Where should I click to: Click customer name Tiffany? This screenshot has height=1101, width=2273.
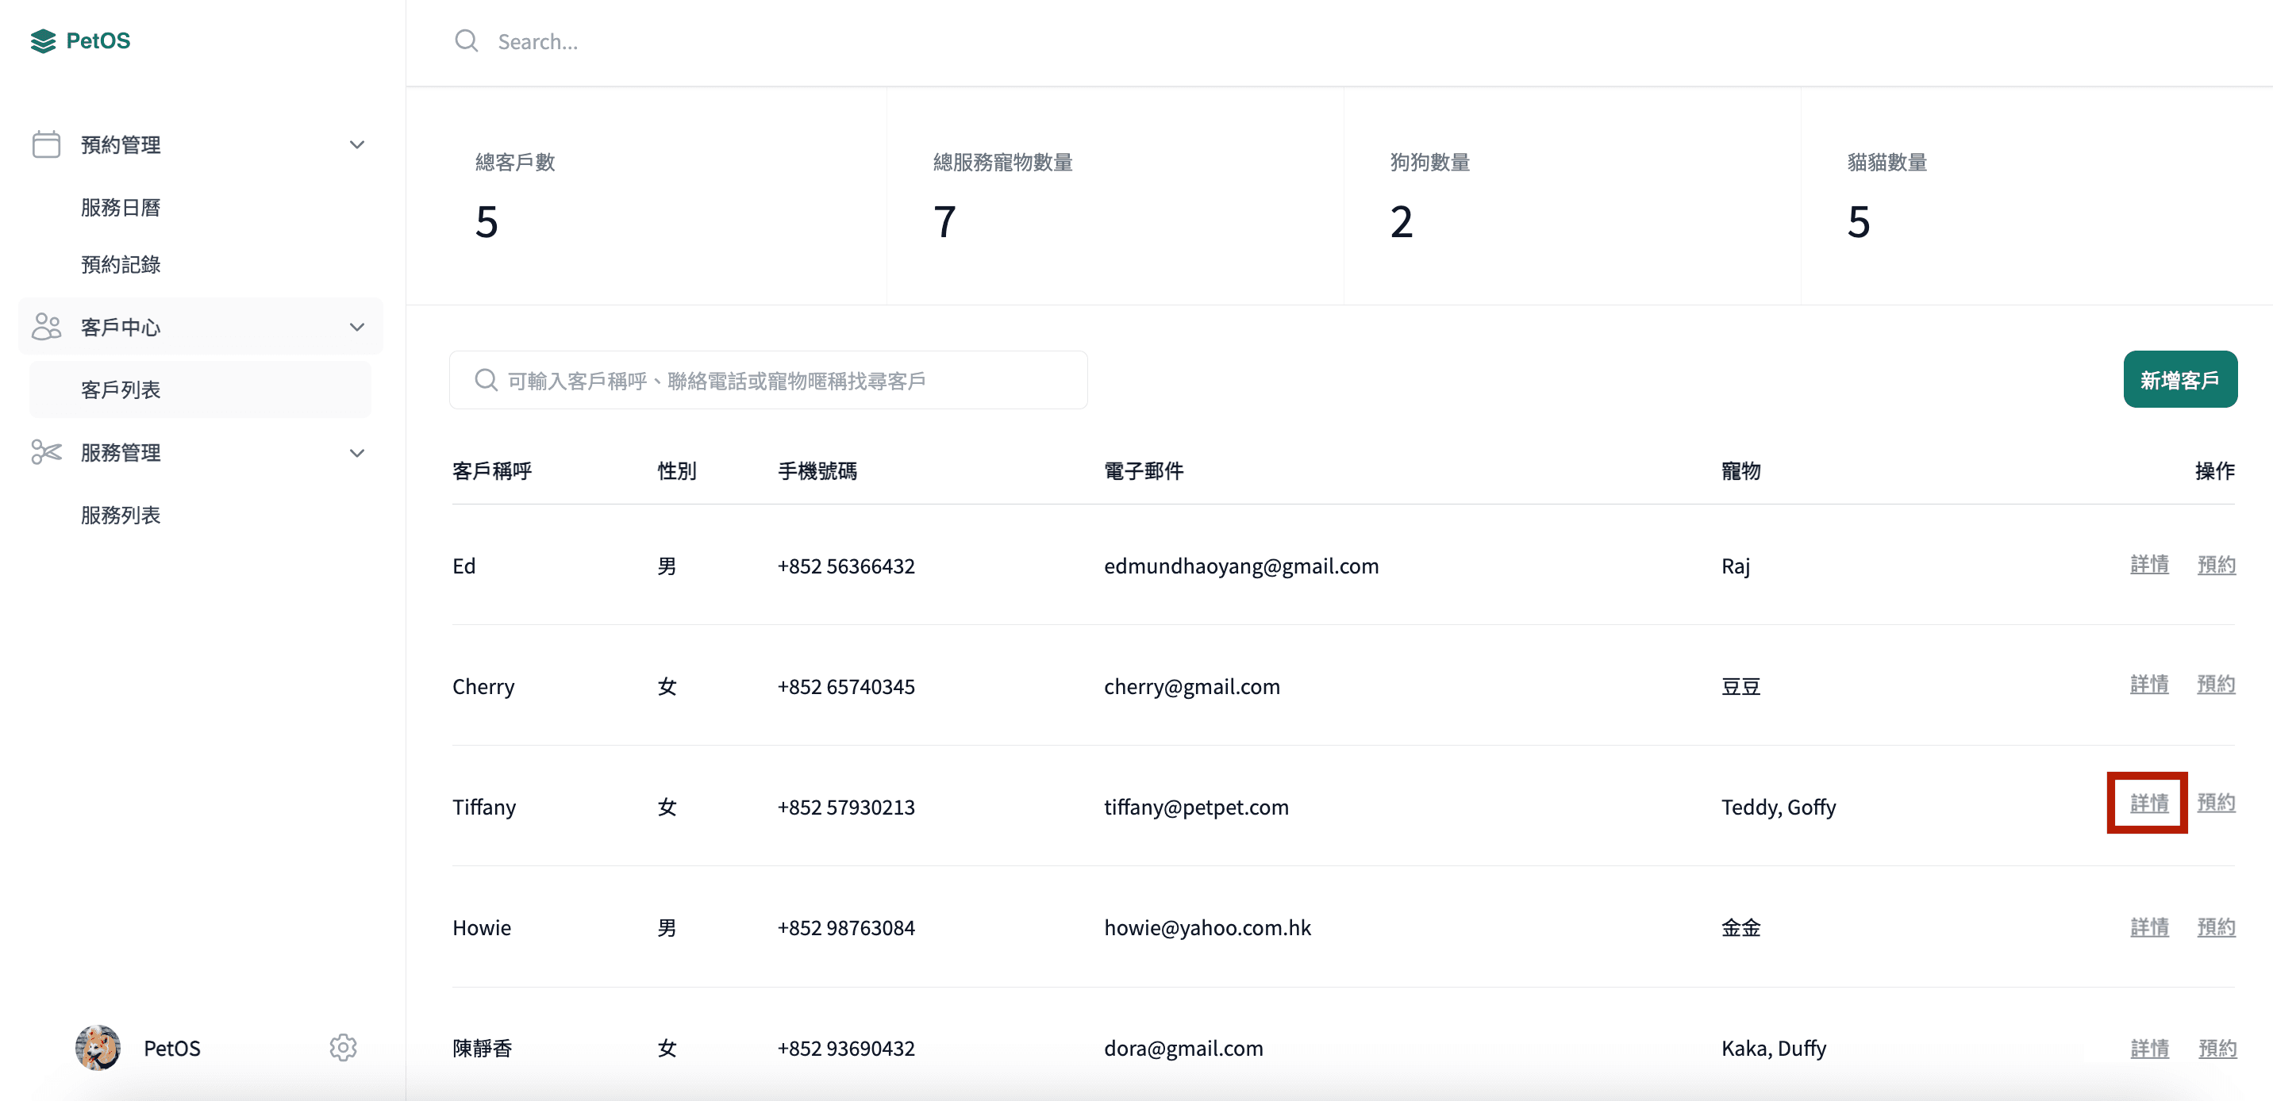coord(484,808)
